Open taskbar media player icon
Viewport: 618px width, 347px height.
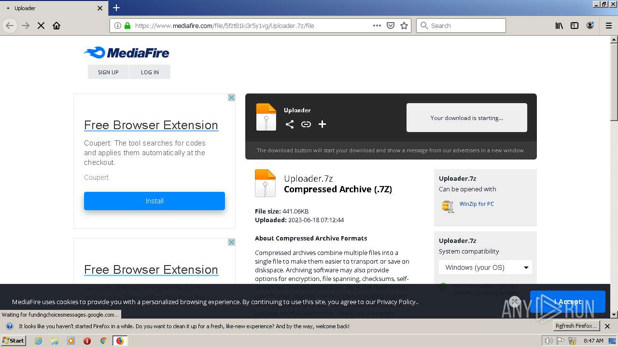click(71, 341)
